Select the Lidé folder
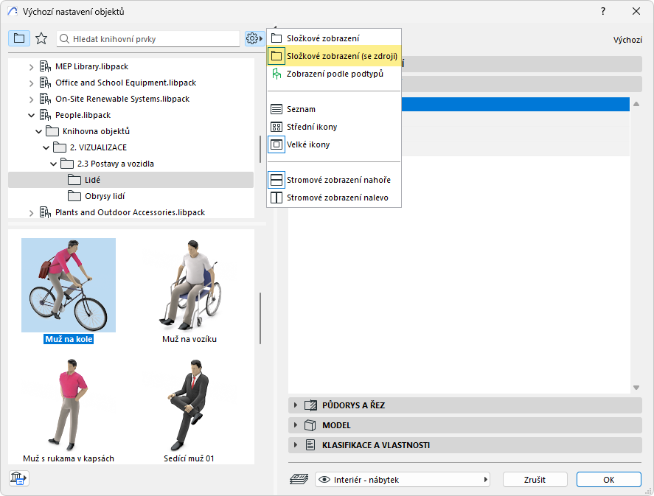This screenshot has width=654, height=496. (x=131, y=180)
